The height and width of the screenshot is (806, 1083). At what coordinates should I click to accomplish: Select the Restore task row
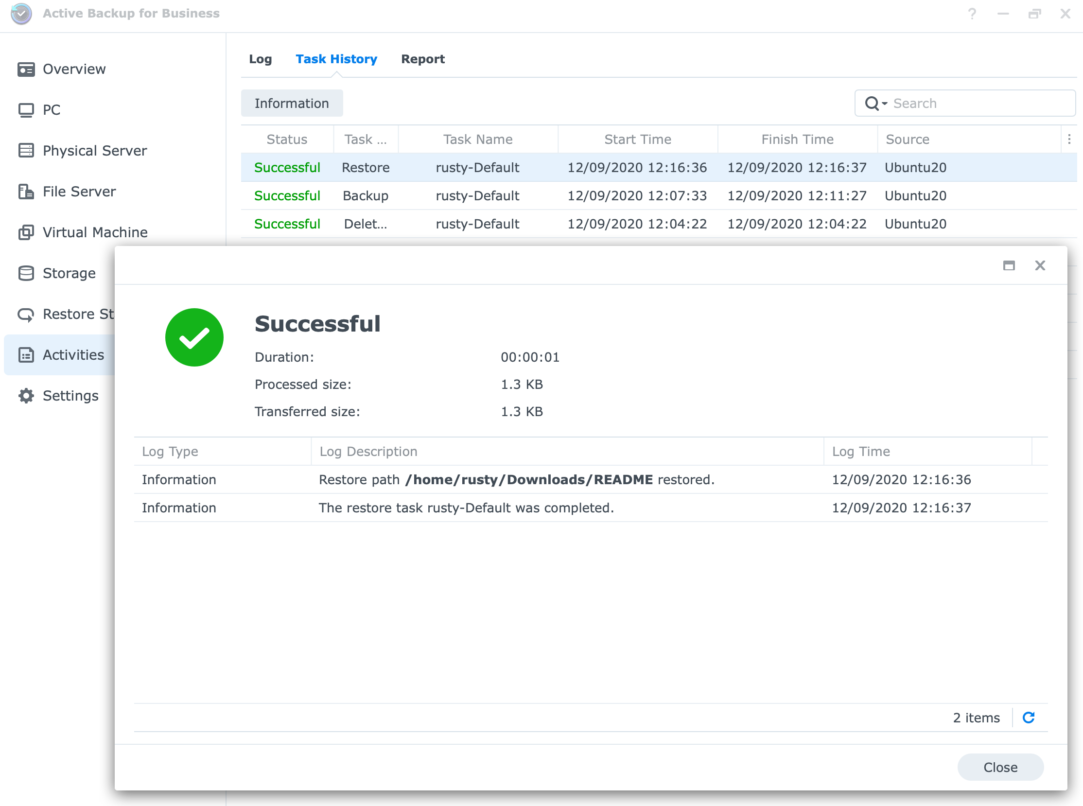point(659,167)
